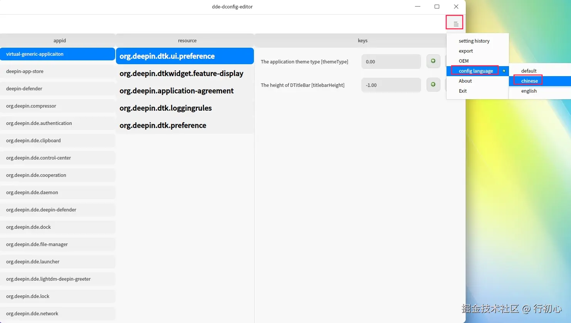This screenshot has height=323, width=571.
Task: Click the titlebarHeight value field showing -1.00
Action: point(391,85)
